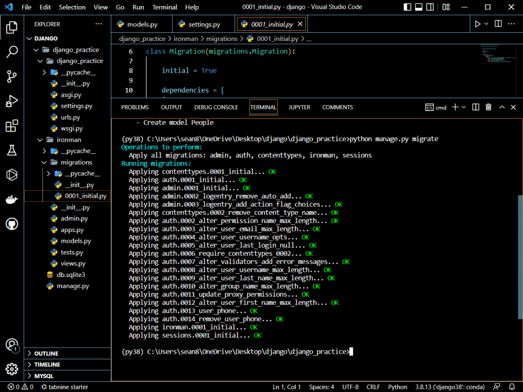
Task: Open Explorer views and more actions
Action: tap(99, 24)
